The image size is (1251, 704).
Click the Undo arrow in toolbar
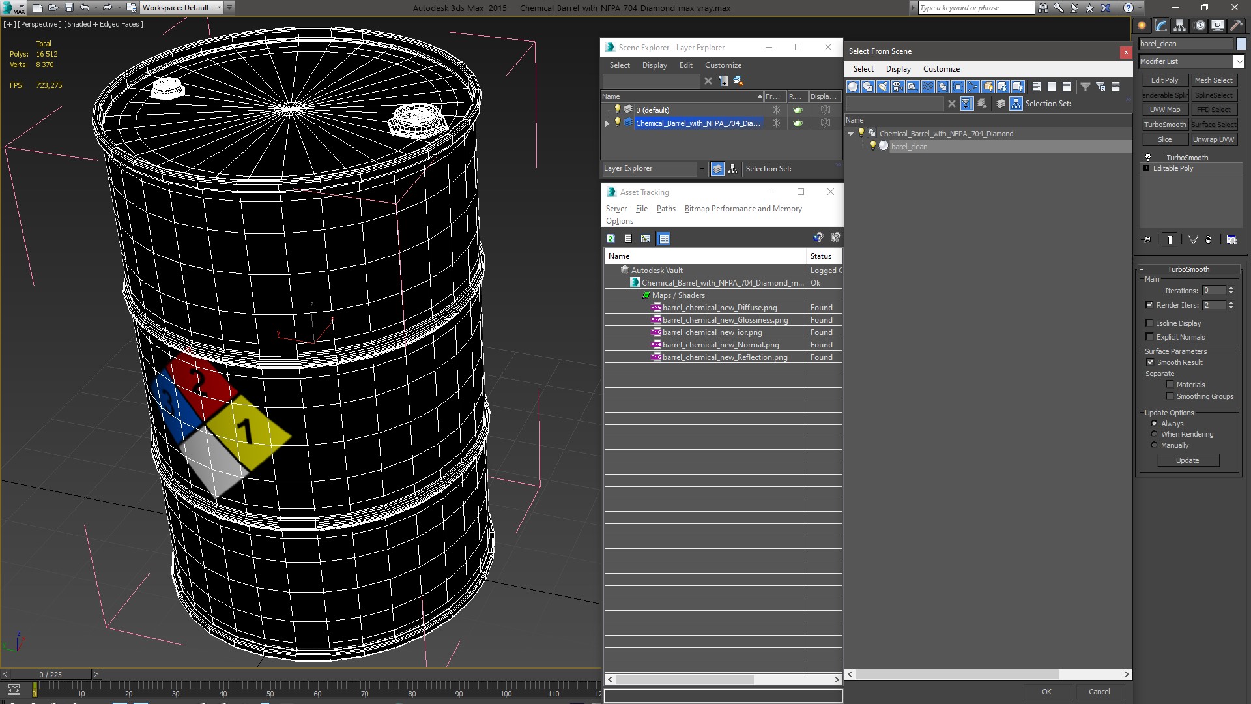(84, 8)
